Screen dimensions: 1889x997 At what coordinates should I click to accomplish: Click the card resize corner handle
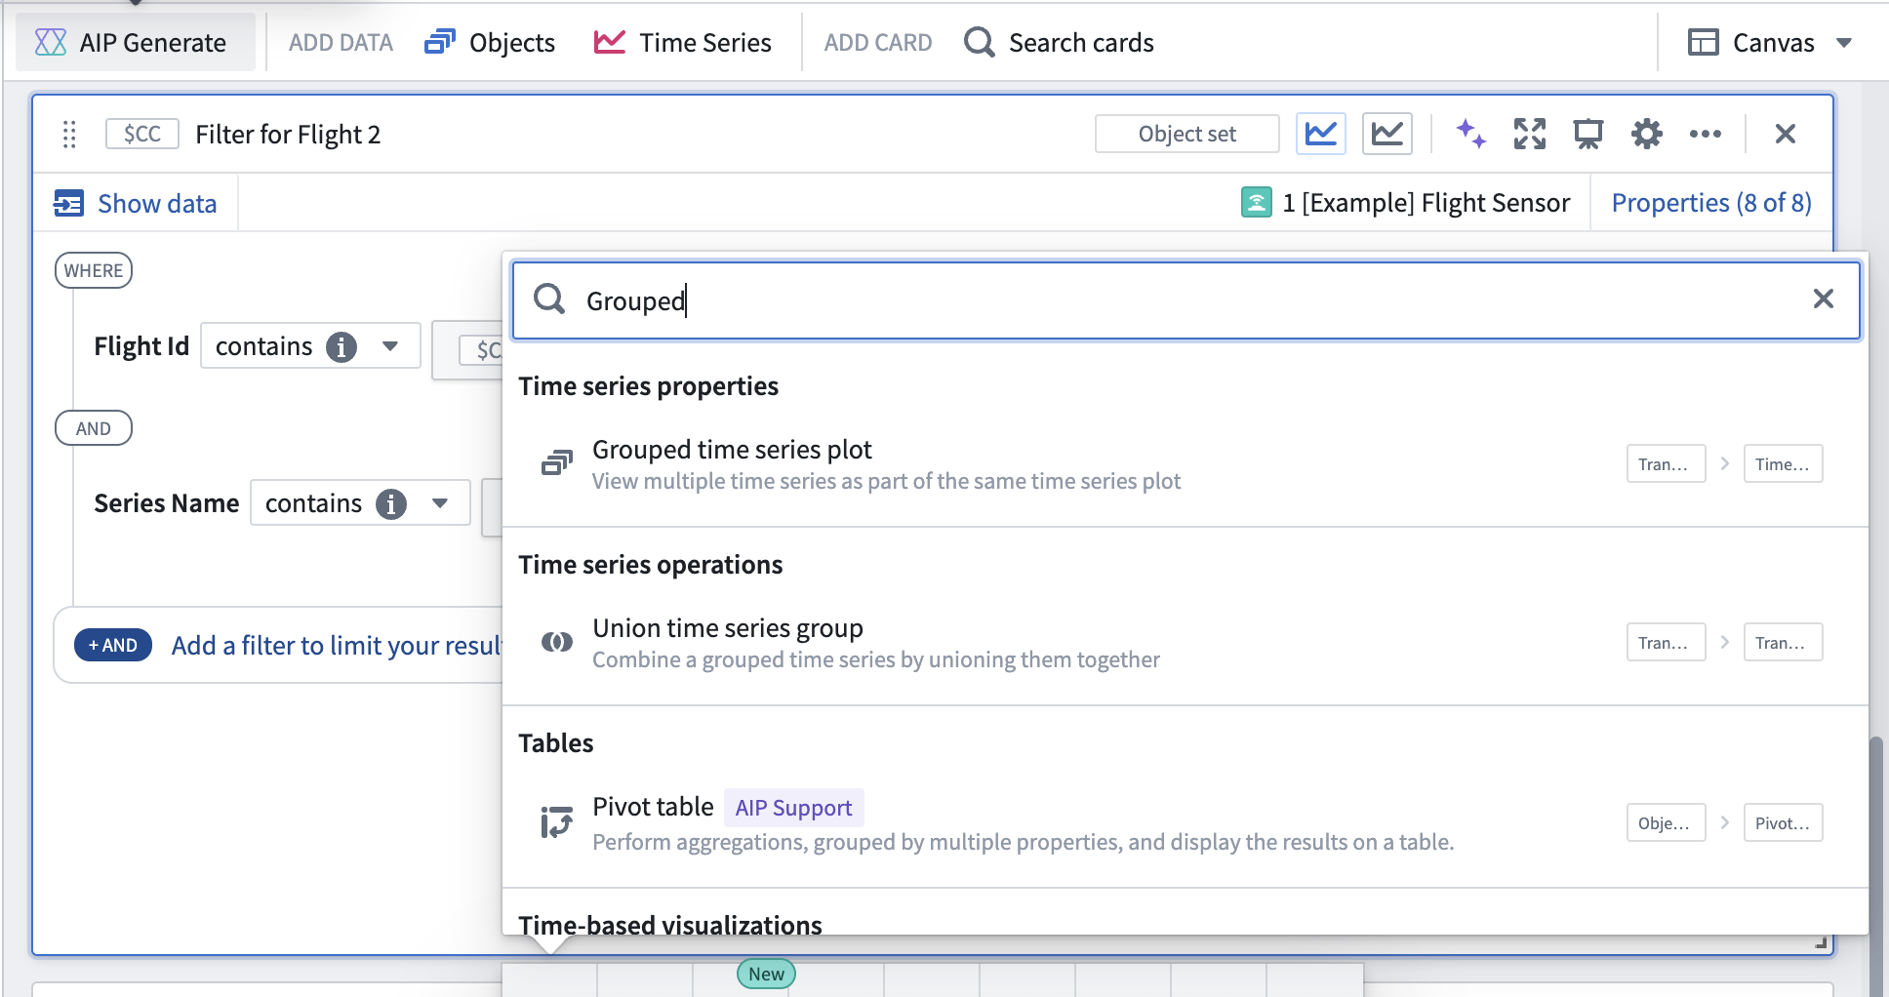pyautogui.click(x=1821, y=942)
